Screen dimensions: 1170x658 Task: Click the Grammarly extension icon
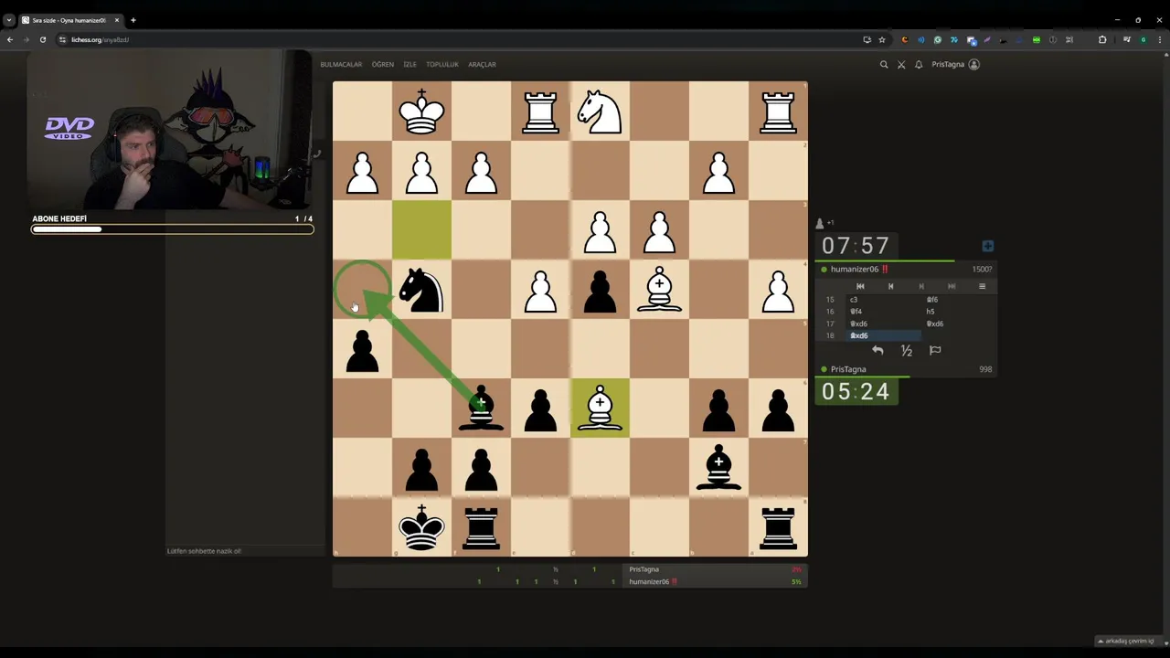coord(938,39)
